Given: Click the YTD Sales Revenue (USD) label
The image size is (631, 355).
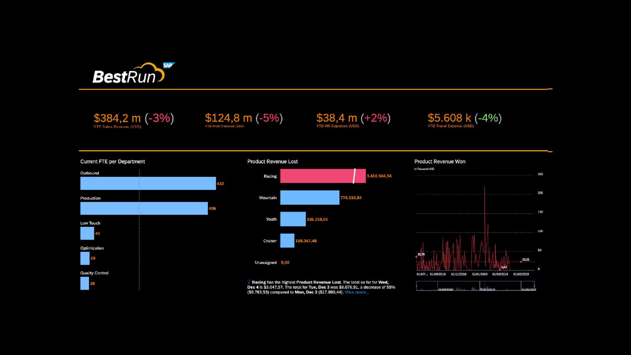Looking at the screenshot, I should pos(117,127).
